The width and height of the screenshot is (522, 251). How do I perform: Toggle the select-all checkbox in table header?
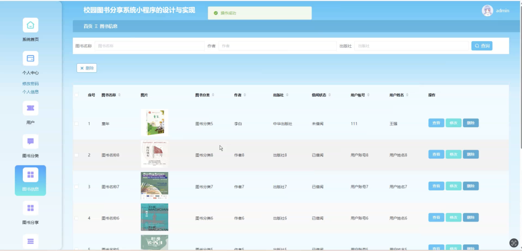[76, 95]
